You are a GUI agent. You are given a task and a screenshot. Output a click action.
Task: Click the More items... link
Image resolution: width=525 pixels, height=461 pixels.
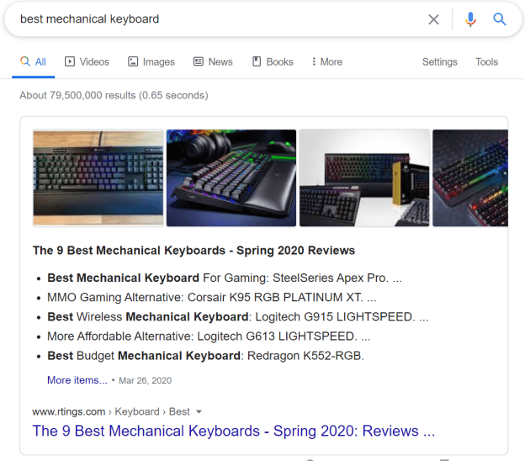point(77,380)
